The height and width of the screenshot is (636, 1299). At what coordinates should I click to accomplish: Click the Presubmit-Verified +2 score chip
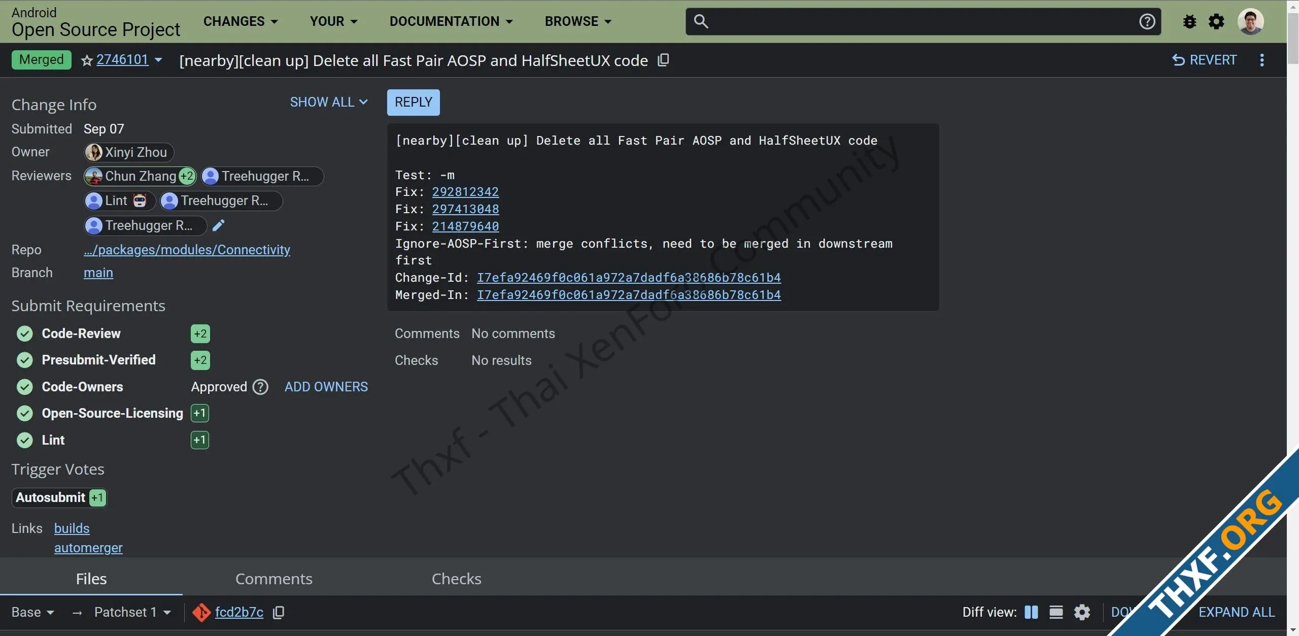click(200, 360)
